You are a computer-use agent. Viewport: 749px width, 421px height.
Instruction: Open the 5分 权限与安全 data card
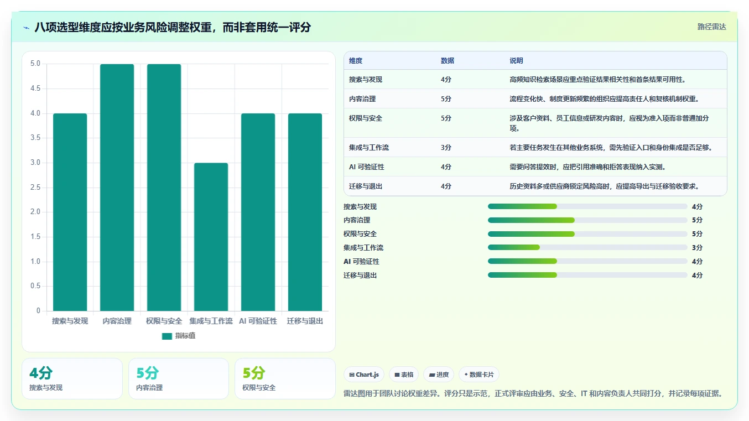tap(285, 379)
